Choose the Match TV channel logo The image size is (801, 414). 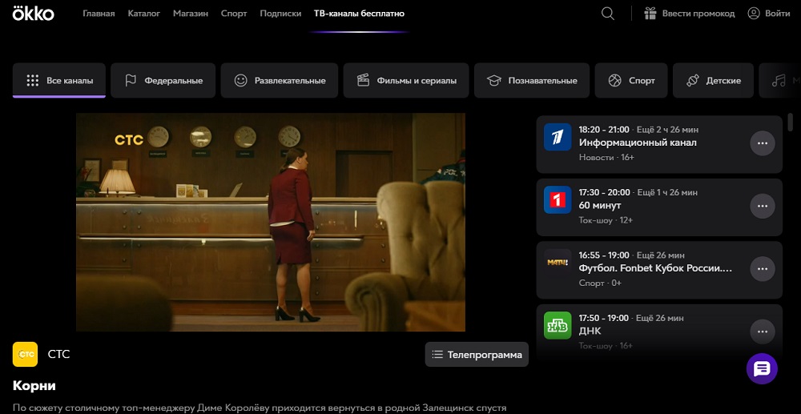pos(557,262)
